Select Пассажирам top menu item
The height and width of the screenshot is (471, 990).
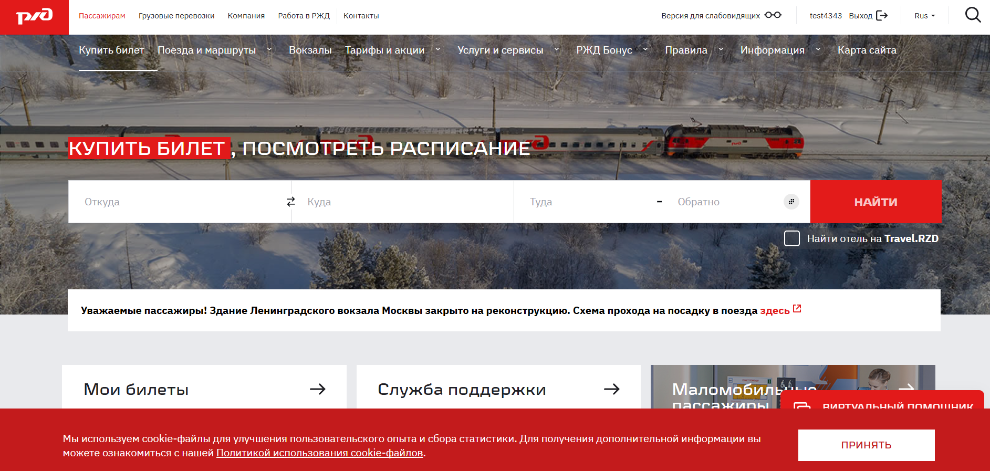pos(102,16)
